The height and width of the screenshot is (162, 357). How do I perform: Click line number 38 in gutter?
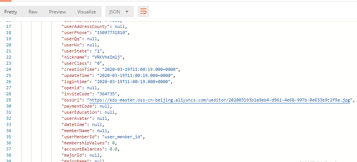(x=8, y=155)
